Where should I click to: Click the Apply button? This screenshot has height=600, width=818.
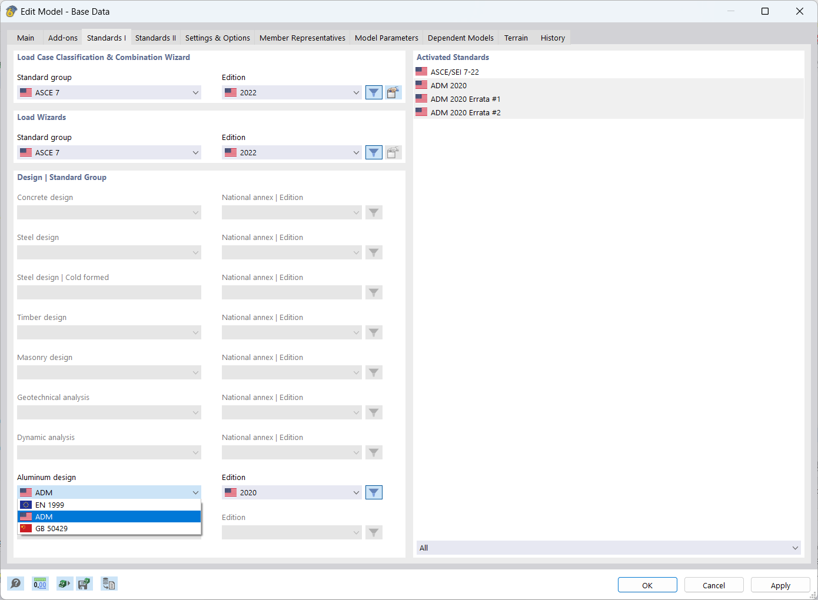[x=780, y=585]
